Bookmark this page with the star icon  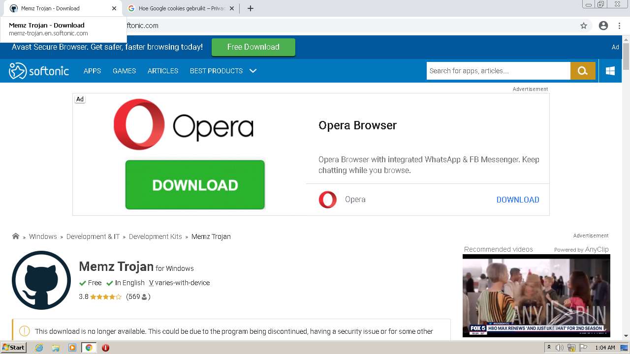[x=584, y=26]
